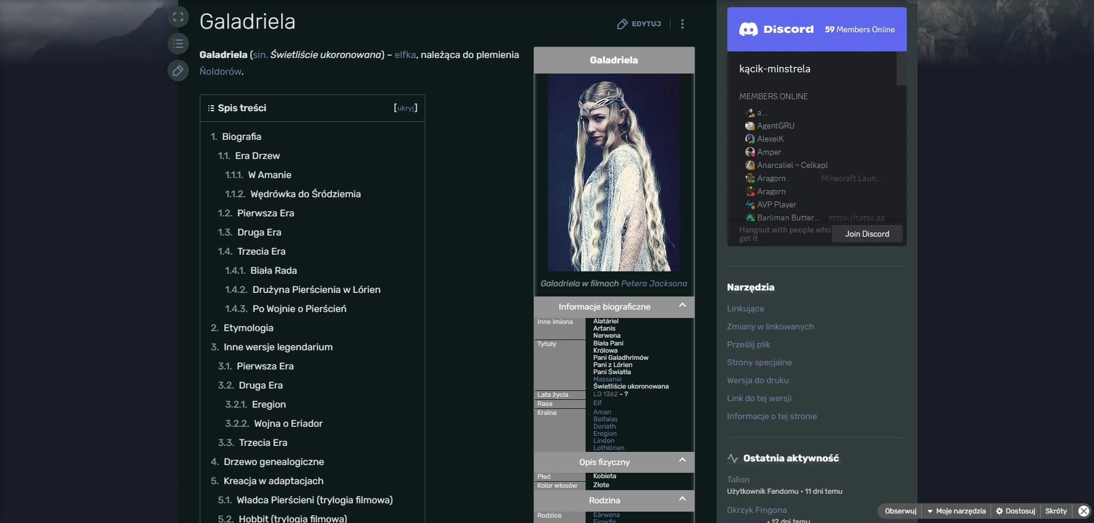1094x523 pixels.
Task: Click the gear icon on Dostosuj
Action: (999, 511)
